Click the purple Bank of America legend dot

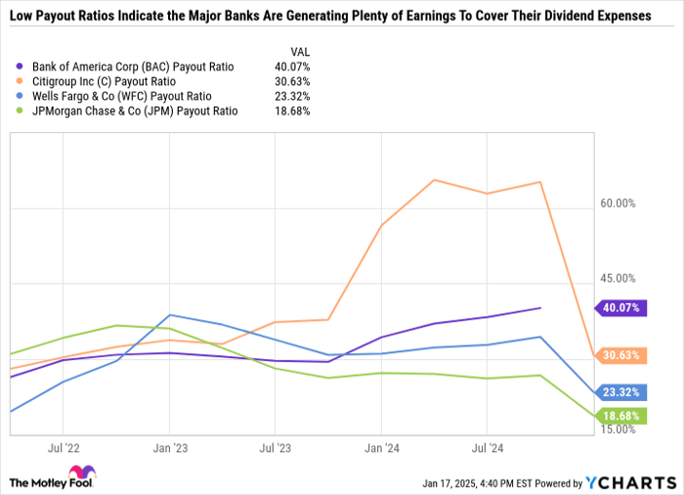point(20,67)
